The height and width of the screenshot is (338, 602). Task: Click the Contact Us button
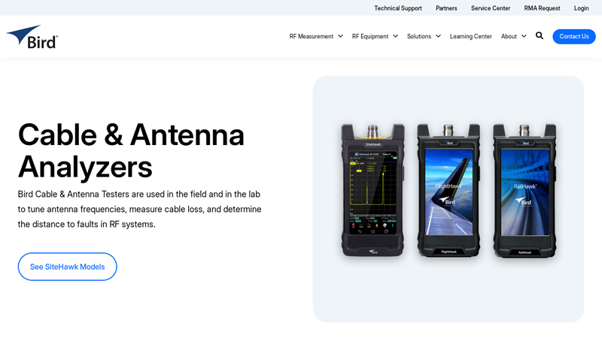574,36
